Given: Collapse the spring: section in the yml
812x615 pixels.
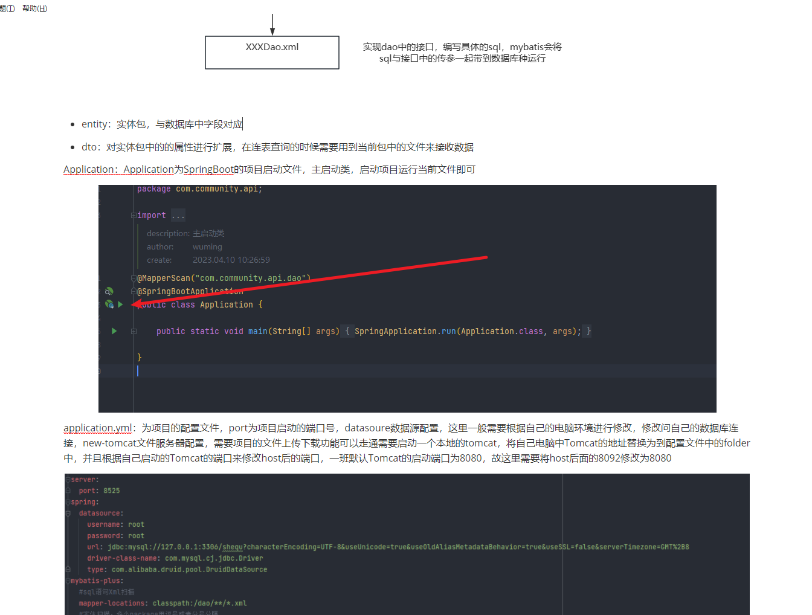Looking at the screenshot, I should (68, 502).
